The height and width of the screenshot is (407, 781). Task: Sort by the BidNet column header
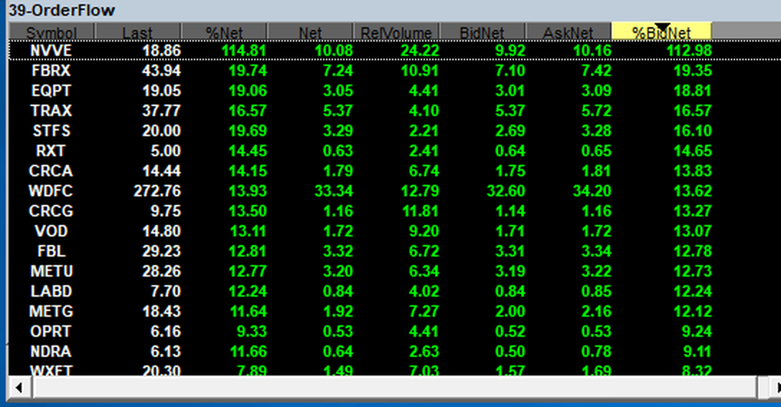click(482, 32)
